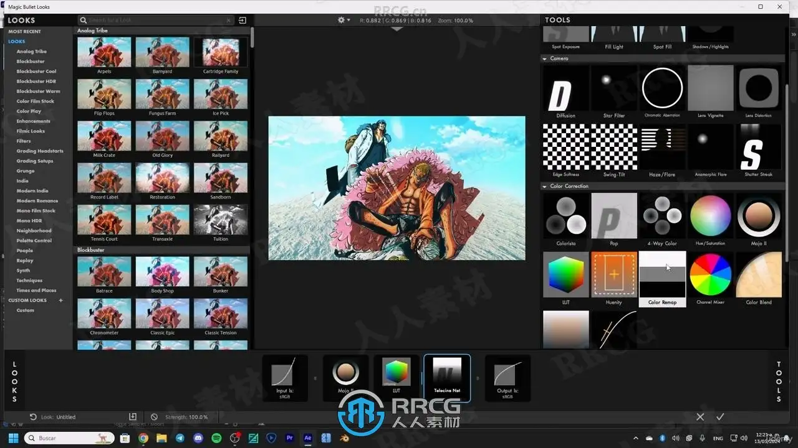Viewport: 798px width, 448px height.
Task: Clear the look search field
Action: (229, 21)
